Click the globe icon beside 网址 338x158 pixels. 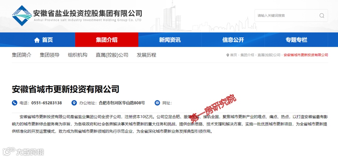(x=157, y=103)
